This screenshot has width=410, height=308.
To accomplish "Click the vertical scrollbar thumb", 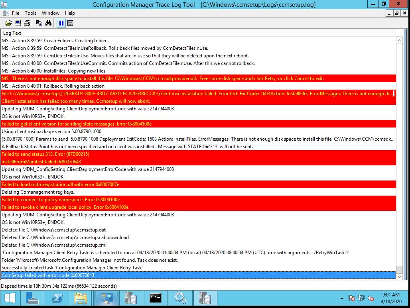I will coord(399,270).
